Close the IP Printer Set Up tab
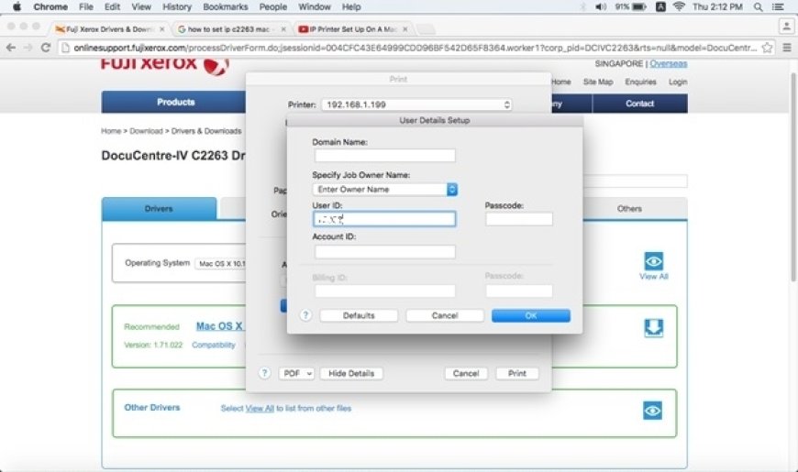 tap(405, 29)
